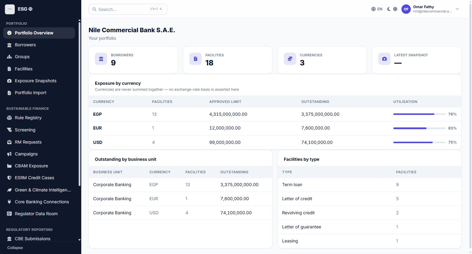Go to Core Banking Connections page
472x254 pixels.
pyautogui.click(x=39, y=202)
